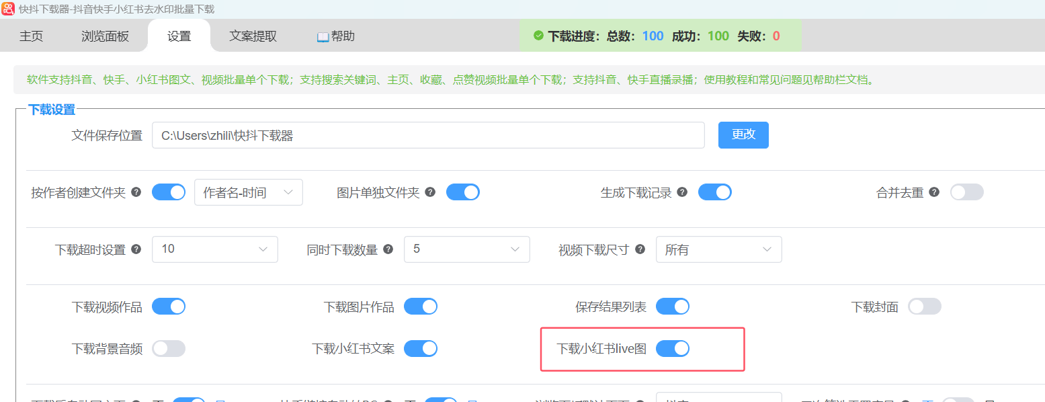Click the 更改 button for save location

click(743, 134)
